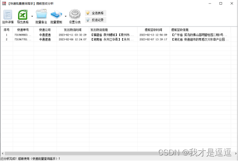
Task: Click the horizontal scrollbar right arrow
Action: pos(236,154)
